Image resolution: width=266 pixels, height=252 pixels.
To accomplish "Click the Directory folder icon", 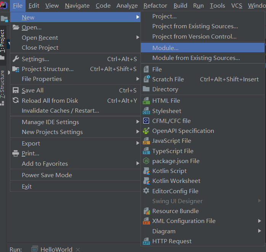I will [x=146, y=89].
